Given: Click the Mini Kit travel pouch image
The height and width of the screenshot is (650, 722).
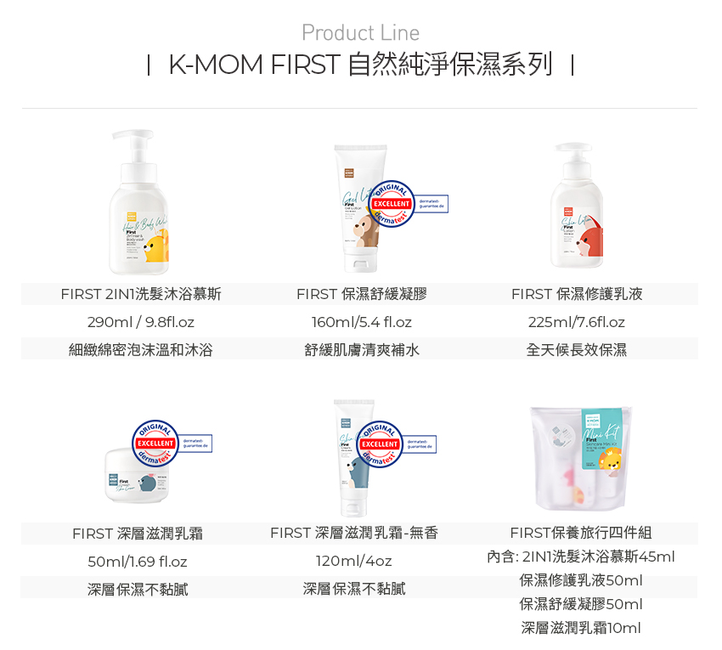Looking at the screenshot, I should coord(581,458).
